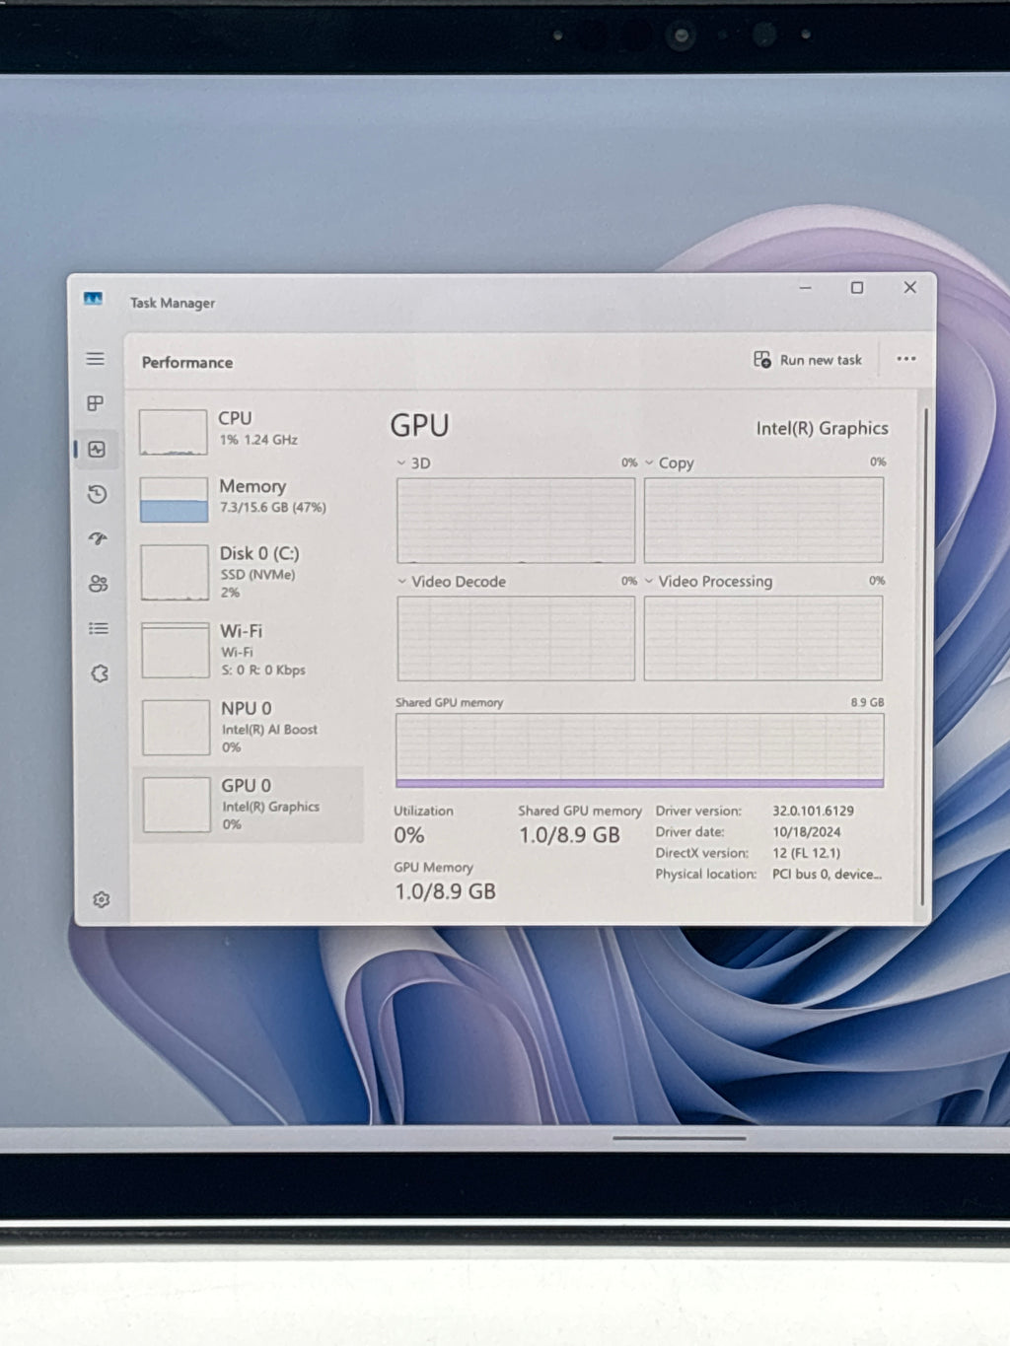
Task: Click the Disk 0 mini graph thumbnail
Action: tap(175, 573)
